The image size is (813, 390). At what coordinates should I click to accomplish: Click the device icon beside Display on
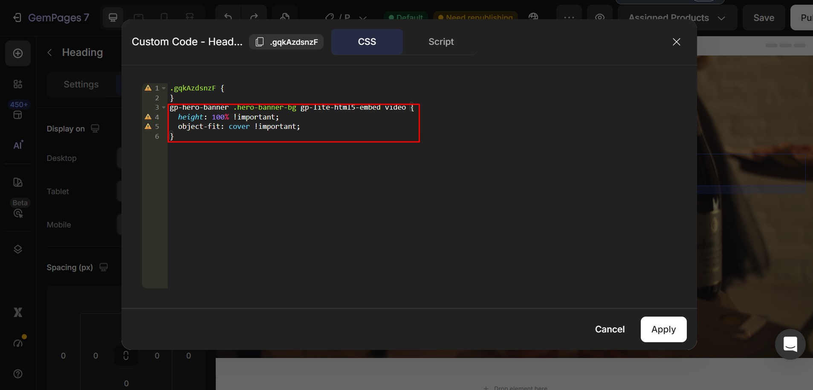pyautogui.click(x=95, y=128)
